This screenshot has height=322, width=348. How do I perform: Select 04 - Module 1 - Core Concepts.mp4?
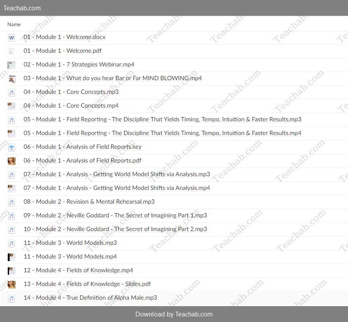coord(71,105)
